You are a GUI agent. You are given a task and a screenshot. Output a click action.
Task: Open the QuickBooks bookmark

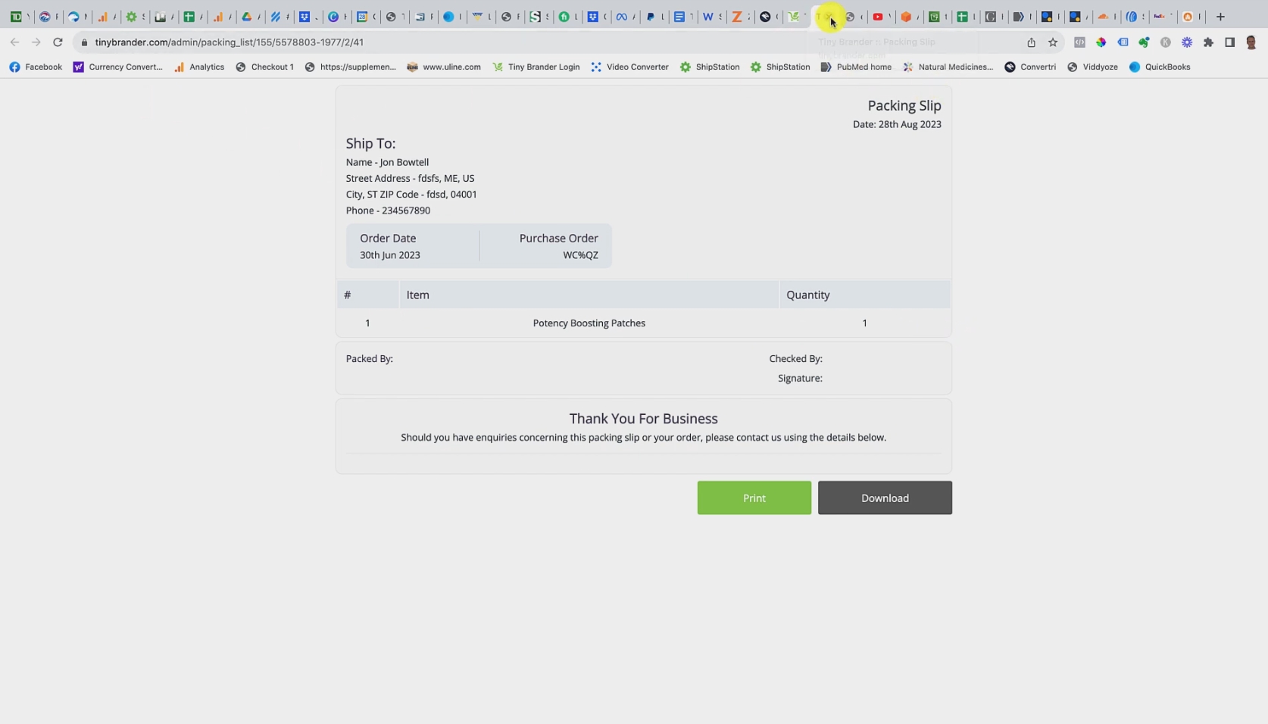tap(1160, 67)
